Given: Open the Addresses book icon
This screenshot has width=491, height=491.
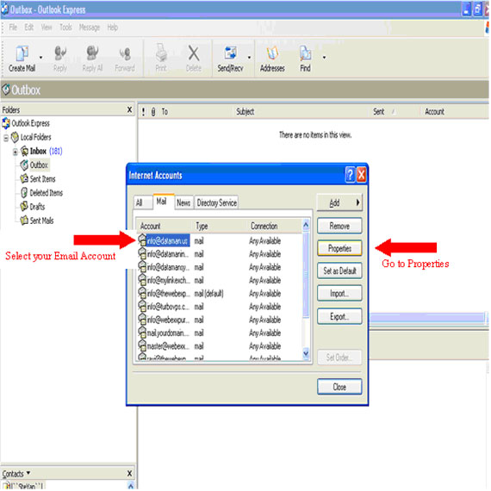Looking at the screenshot, I should coord(272,53).
